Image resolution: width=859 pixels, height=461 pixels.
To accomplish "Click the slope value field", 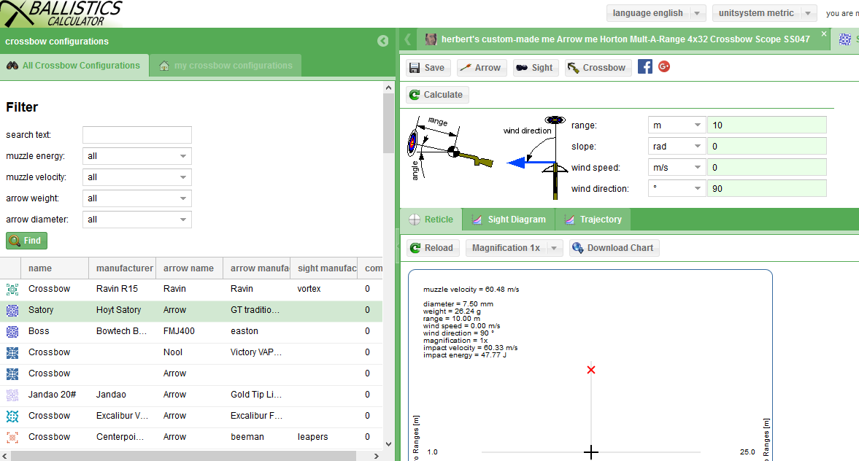I will [x=767, y=147].
